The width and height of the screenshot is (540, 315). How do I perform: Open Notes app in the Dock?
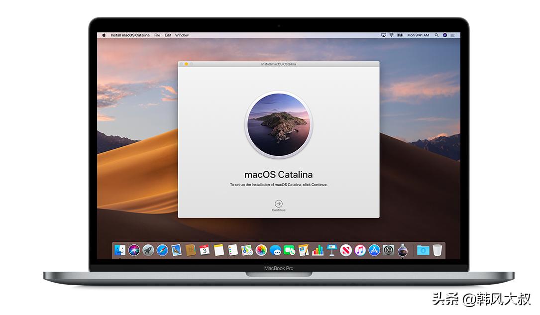click(x=218, y=250)
